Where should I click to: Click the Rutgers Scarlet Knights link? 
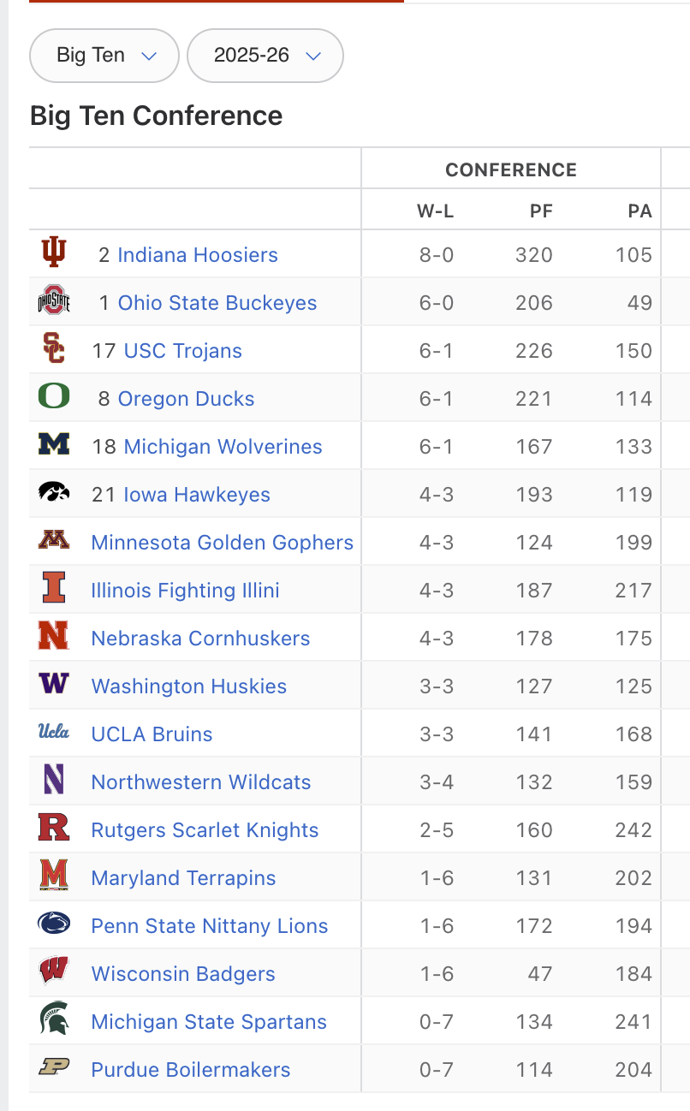pos(205,829)
